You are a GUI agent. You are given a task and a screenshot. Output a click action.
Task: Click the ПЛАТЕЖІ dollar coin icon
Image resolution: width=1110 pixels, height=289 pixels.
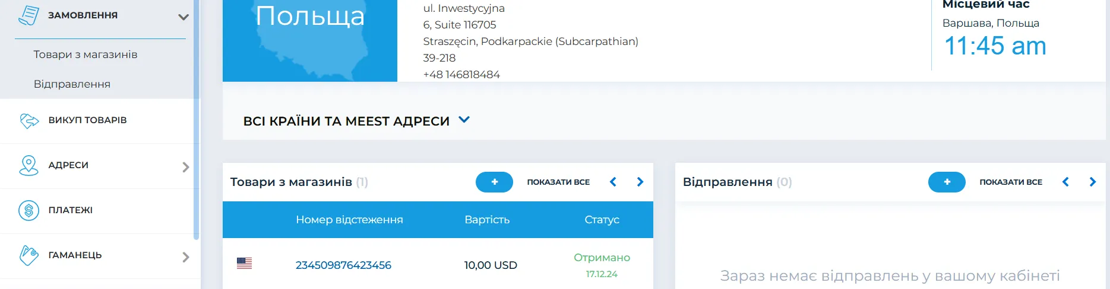29,210
